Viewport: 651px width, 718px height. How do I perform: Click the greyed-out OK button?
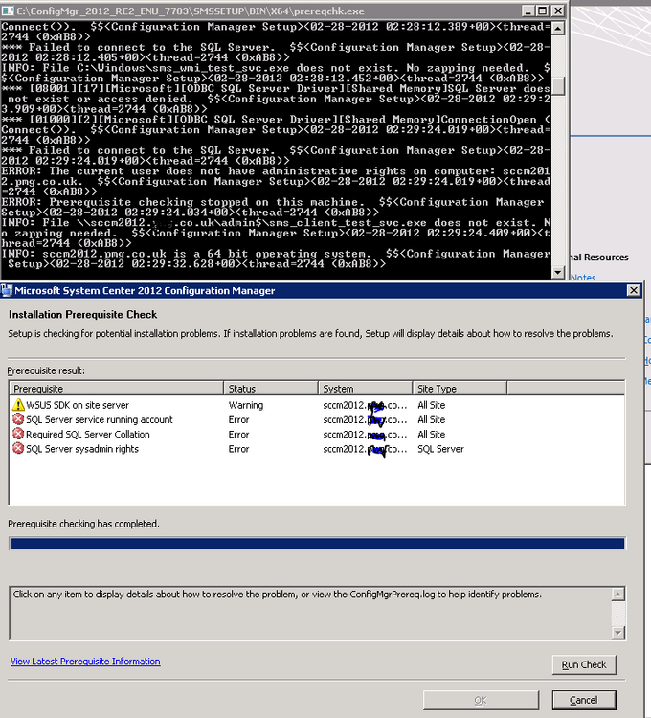(481, 700)
